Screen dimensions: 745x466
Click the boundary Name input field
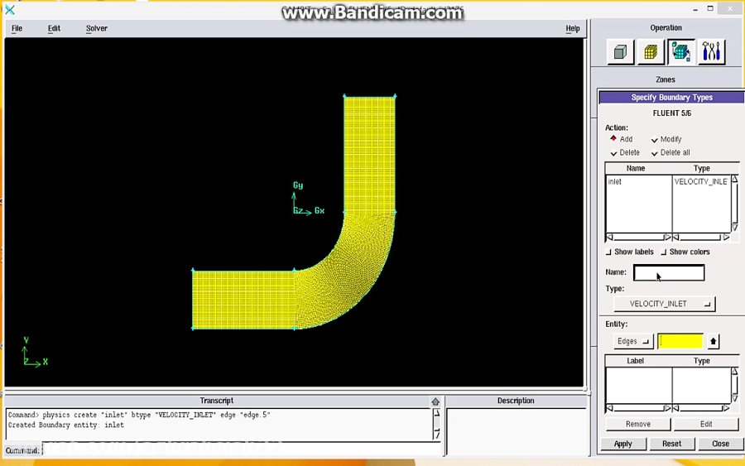pyautogui.click(x=669, y=273)
